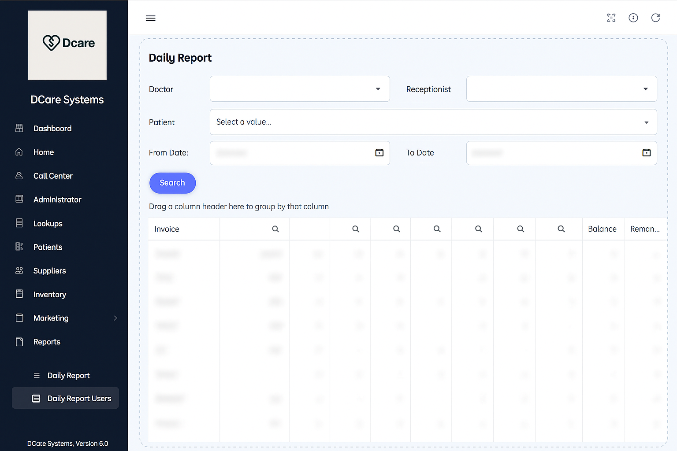Go to Inventory in sidebar
The image size is (677, 451).
[50, 295]
